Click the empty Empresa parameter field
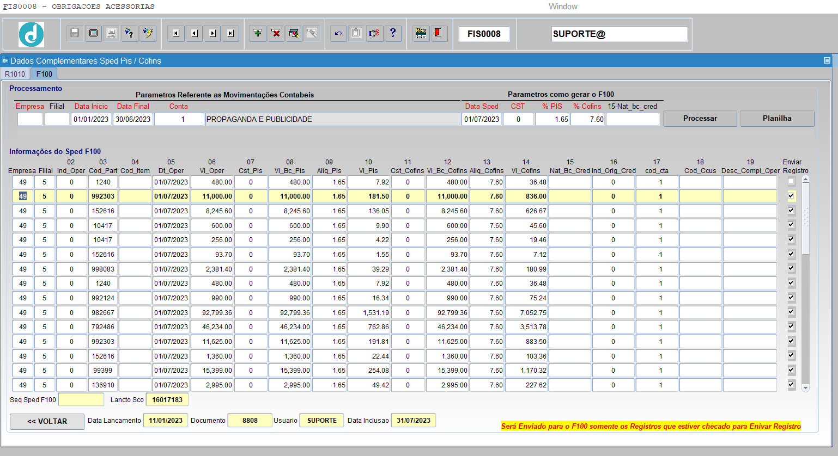This screenshot has width=838, height=456. tap(30, 119)
